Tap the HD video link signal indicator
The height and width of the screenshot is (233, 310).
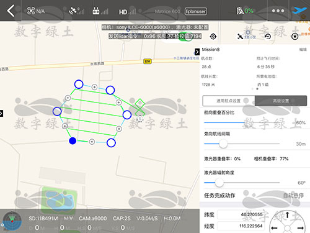[127, 12]
